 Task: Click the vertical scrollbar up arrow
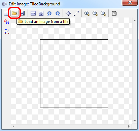(135, 21)
